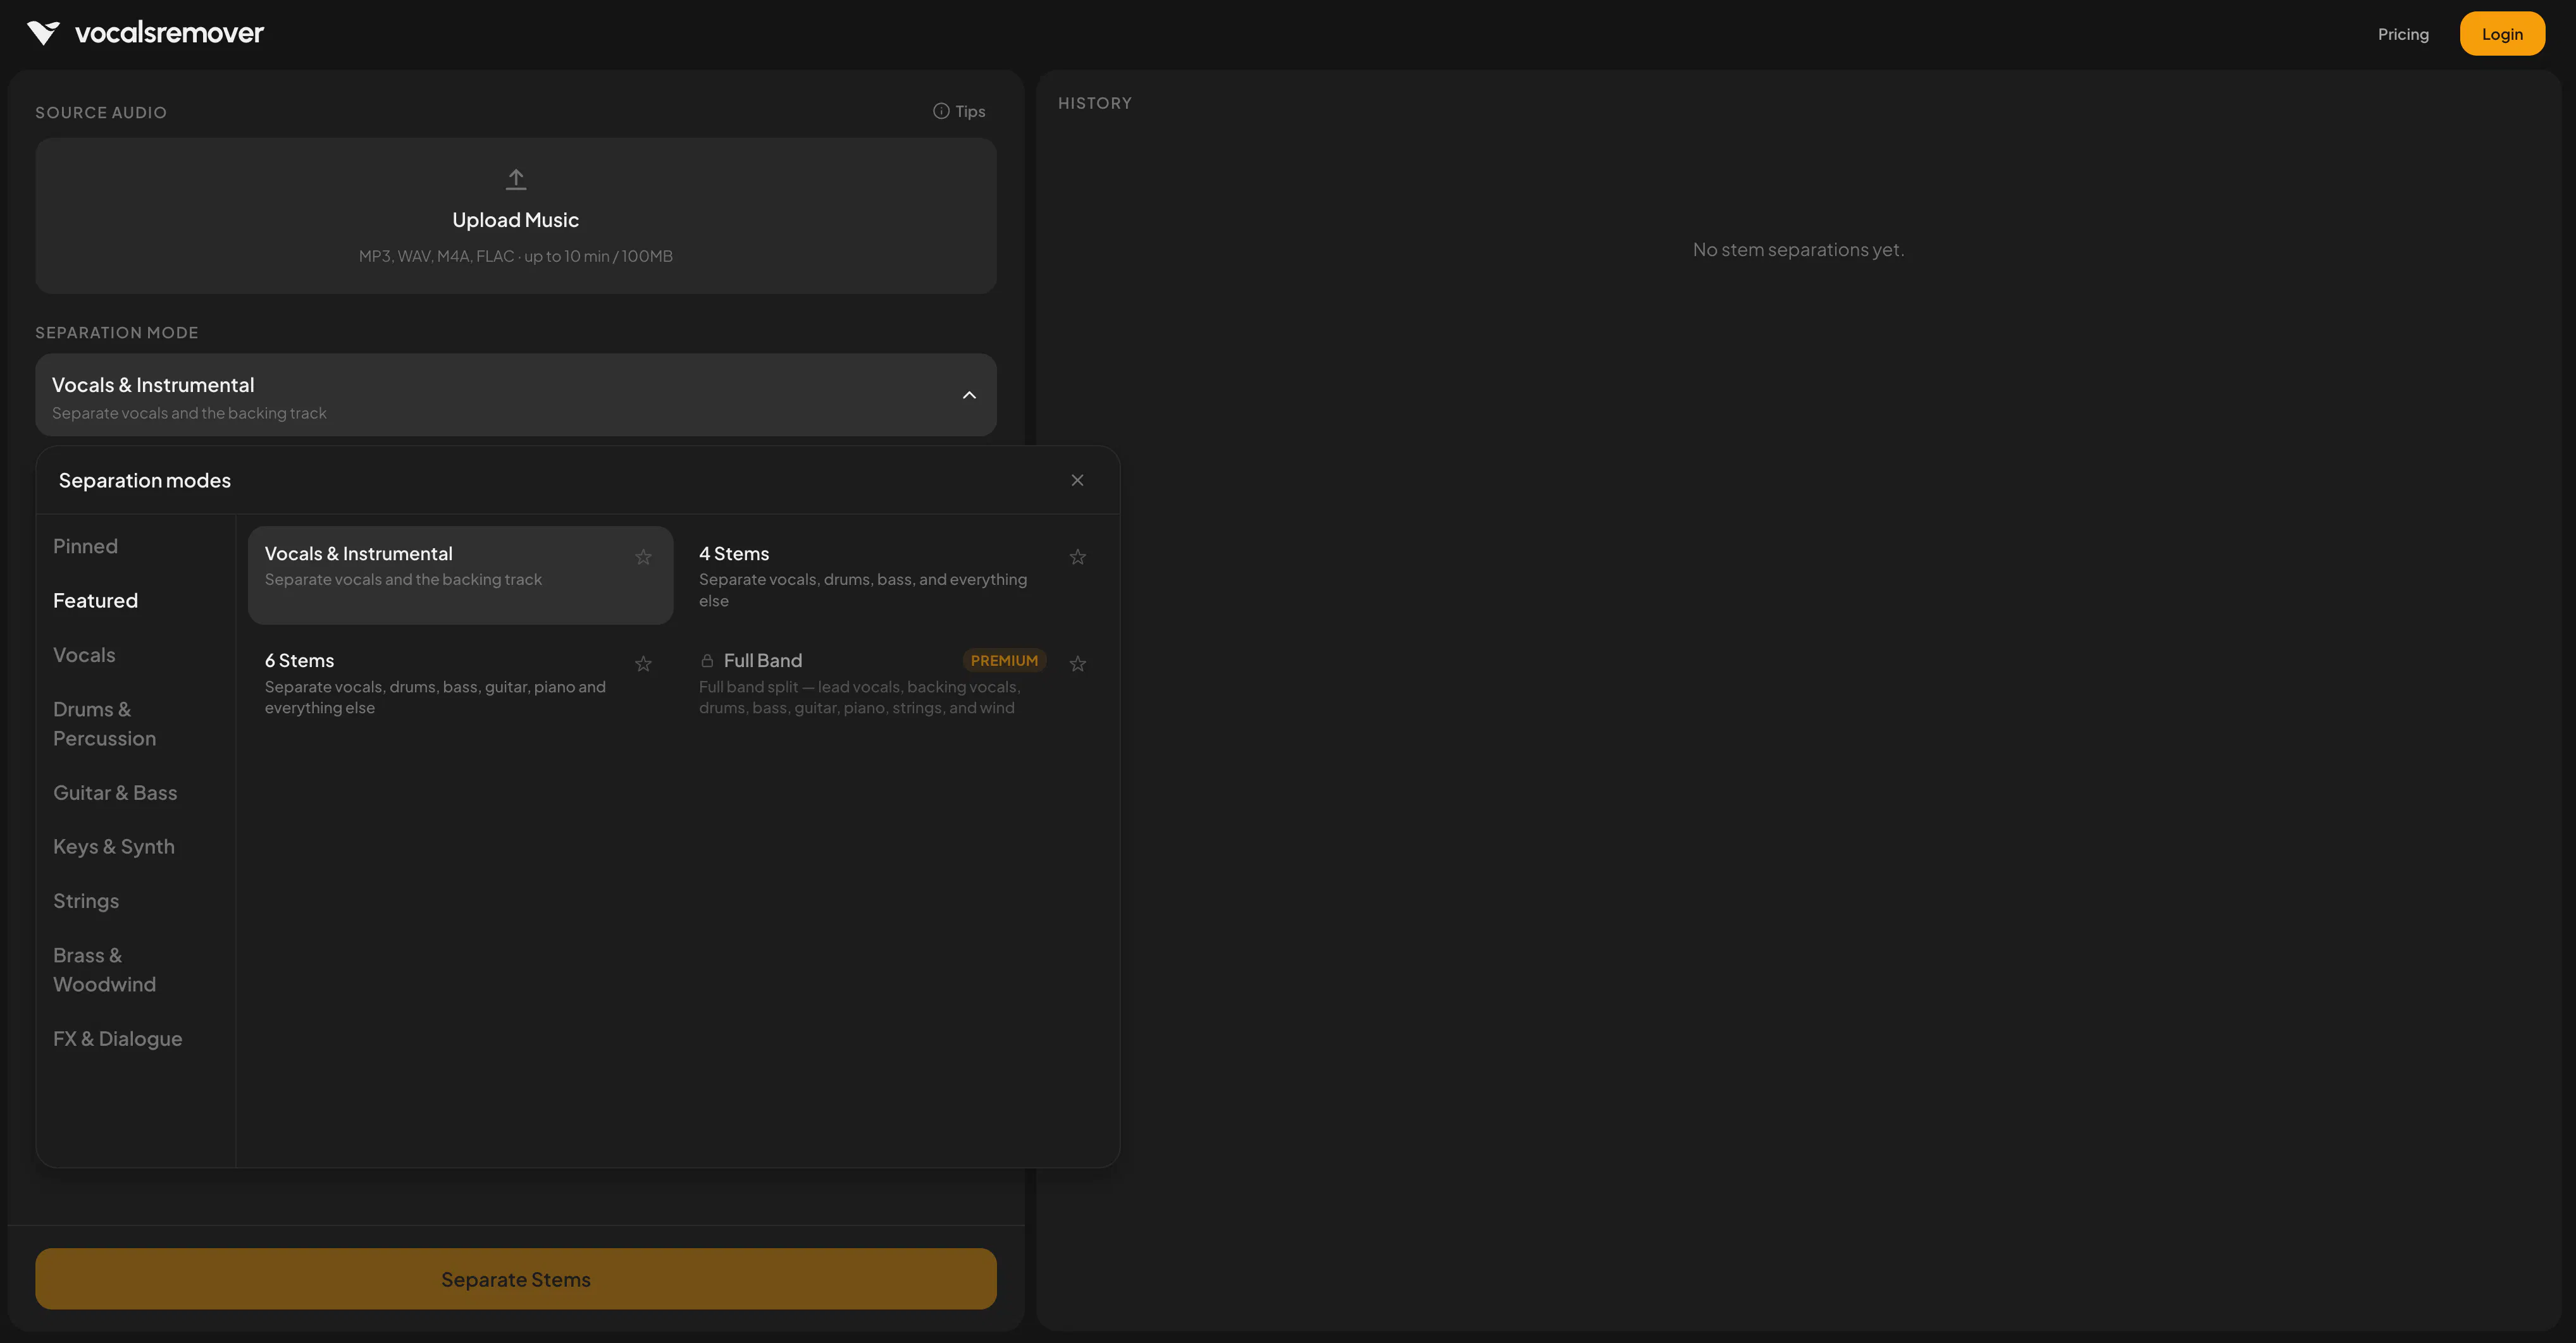Click the supported formats text under Upload Music

coord(516,257)
